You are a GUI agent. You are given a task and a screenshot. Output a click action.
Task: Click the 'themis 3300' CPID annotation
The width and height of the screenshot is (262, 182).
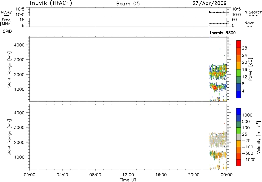pyautogui.click(x=223, y=33)
